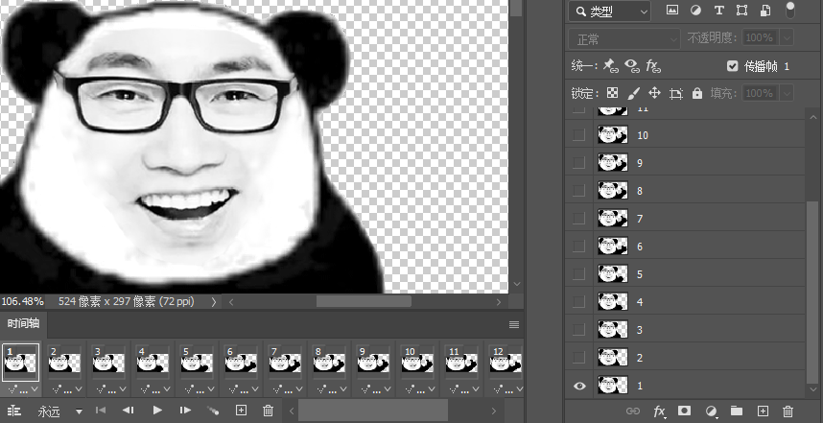Open timeline panel menu icon
Viewport: 823px width, 423px height.
(x=514, y=324)
